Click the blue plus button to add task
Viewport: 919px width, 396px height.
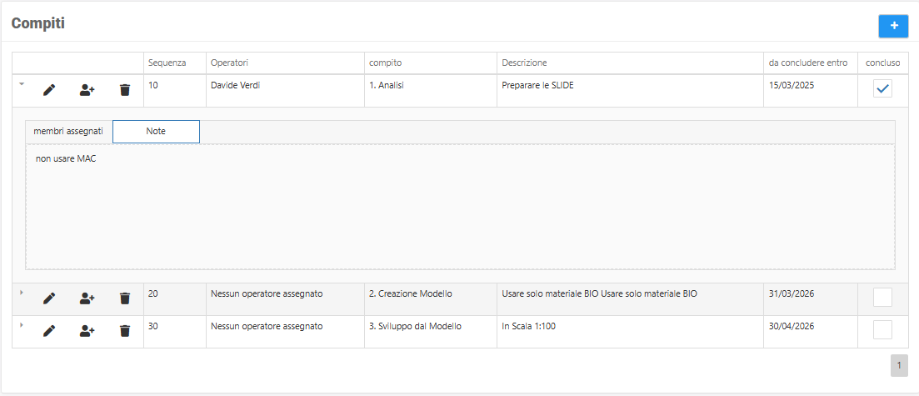click(x=893, y=26)
